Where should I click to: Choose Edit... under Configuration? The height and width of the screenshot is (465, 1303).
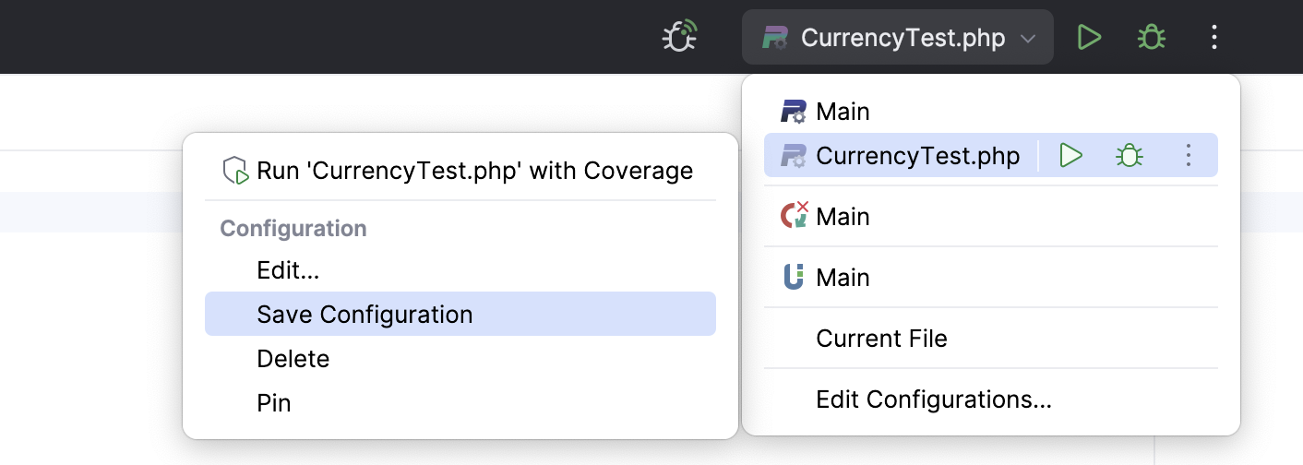coord(288,270)
